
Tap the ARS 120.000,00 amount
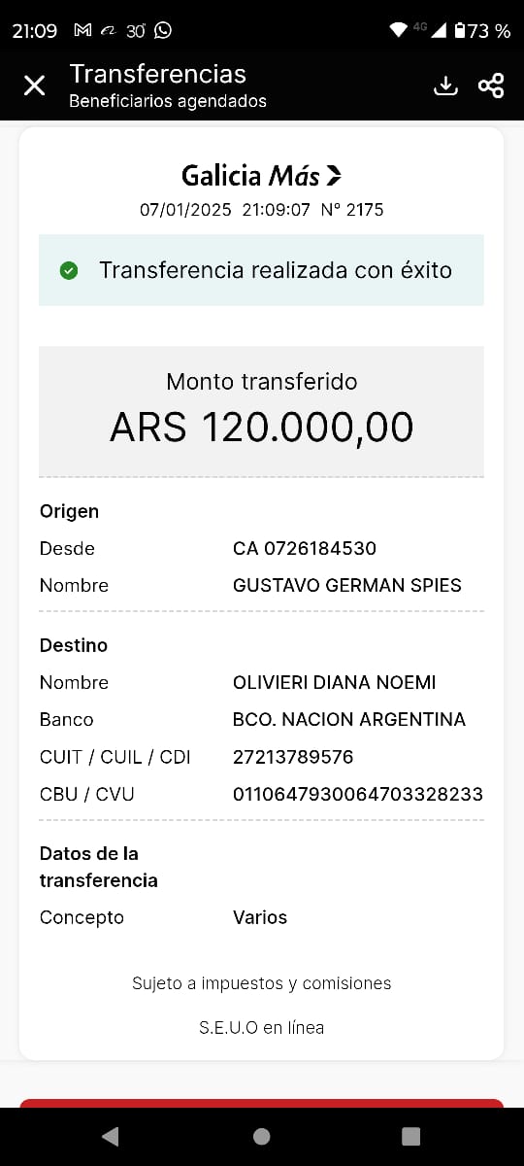click(x=262, y=427)
